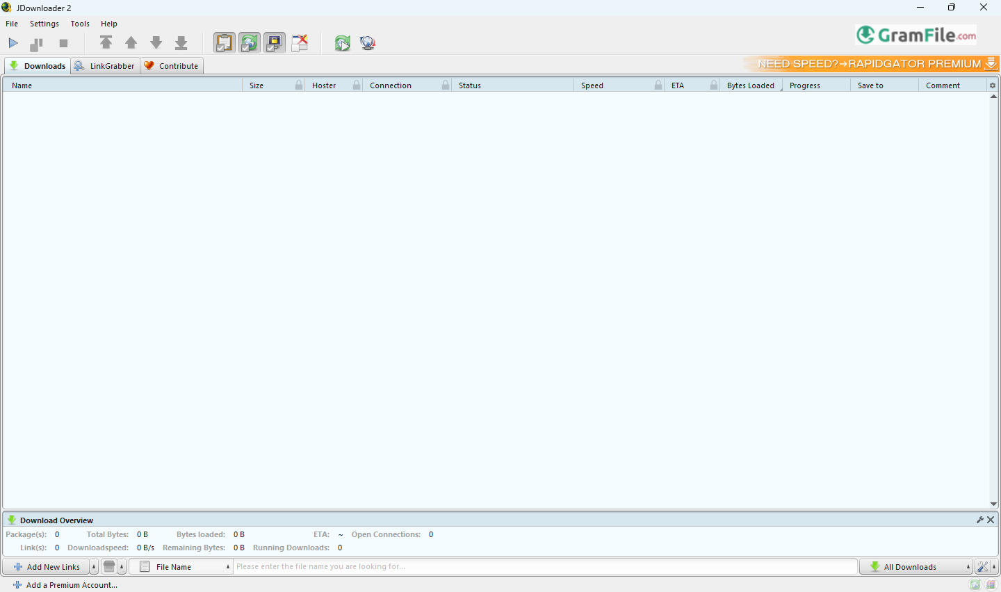The width and height of the screenshot is (1001, 592).
Task: Check for JDownloader updates
Action: pyautogui.click(x=368, y=43)
